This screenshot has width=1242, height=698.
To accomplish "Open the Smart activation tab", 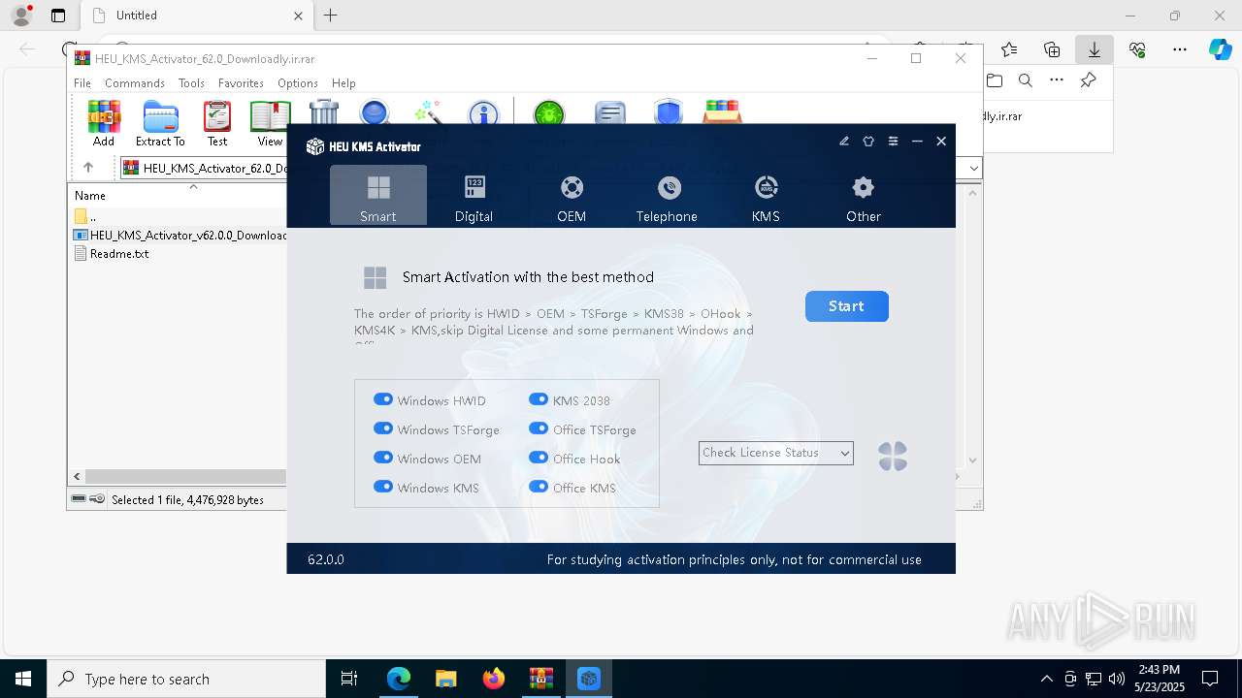I will 378,196.
